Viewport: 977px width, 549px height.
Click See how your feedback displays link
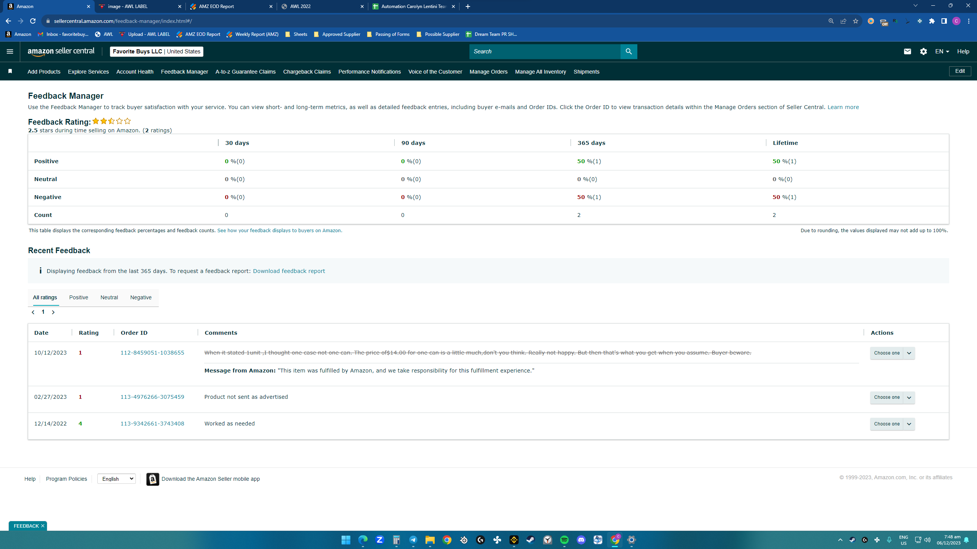279,231
